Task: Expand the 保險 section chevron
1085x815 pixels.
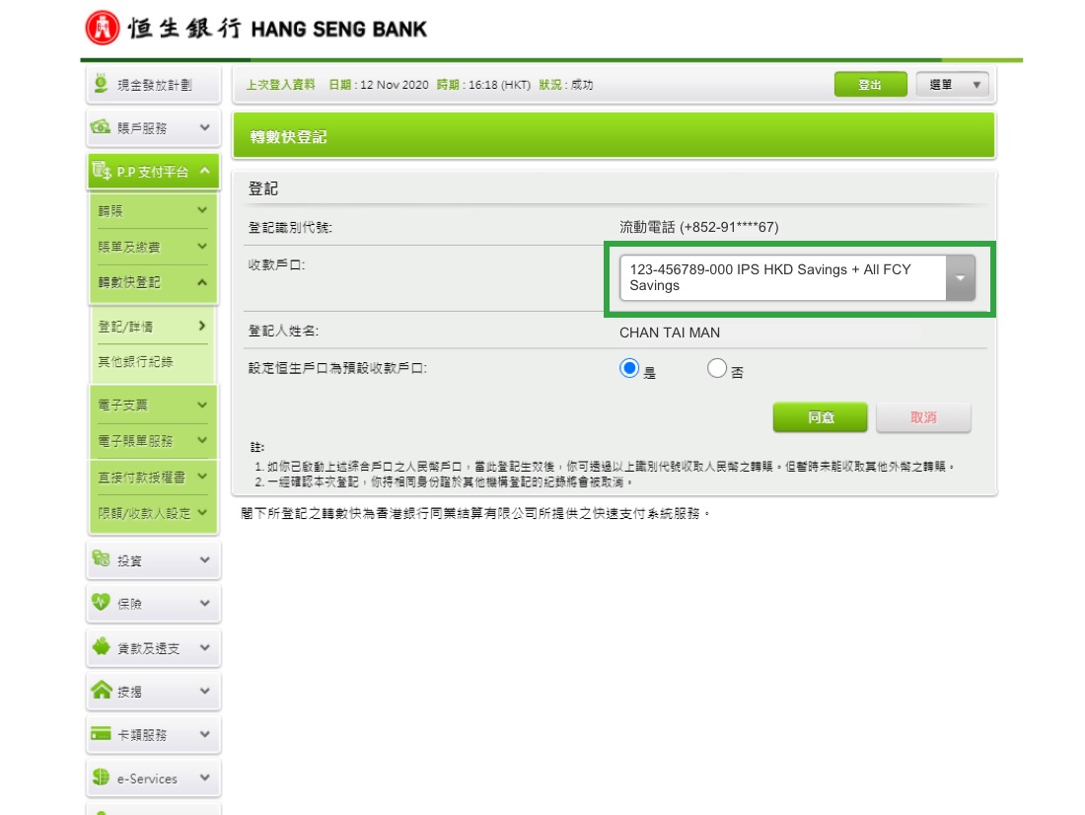Action: [x=205, y=603]
